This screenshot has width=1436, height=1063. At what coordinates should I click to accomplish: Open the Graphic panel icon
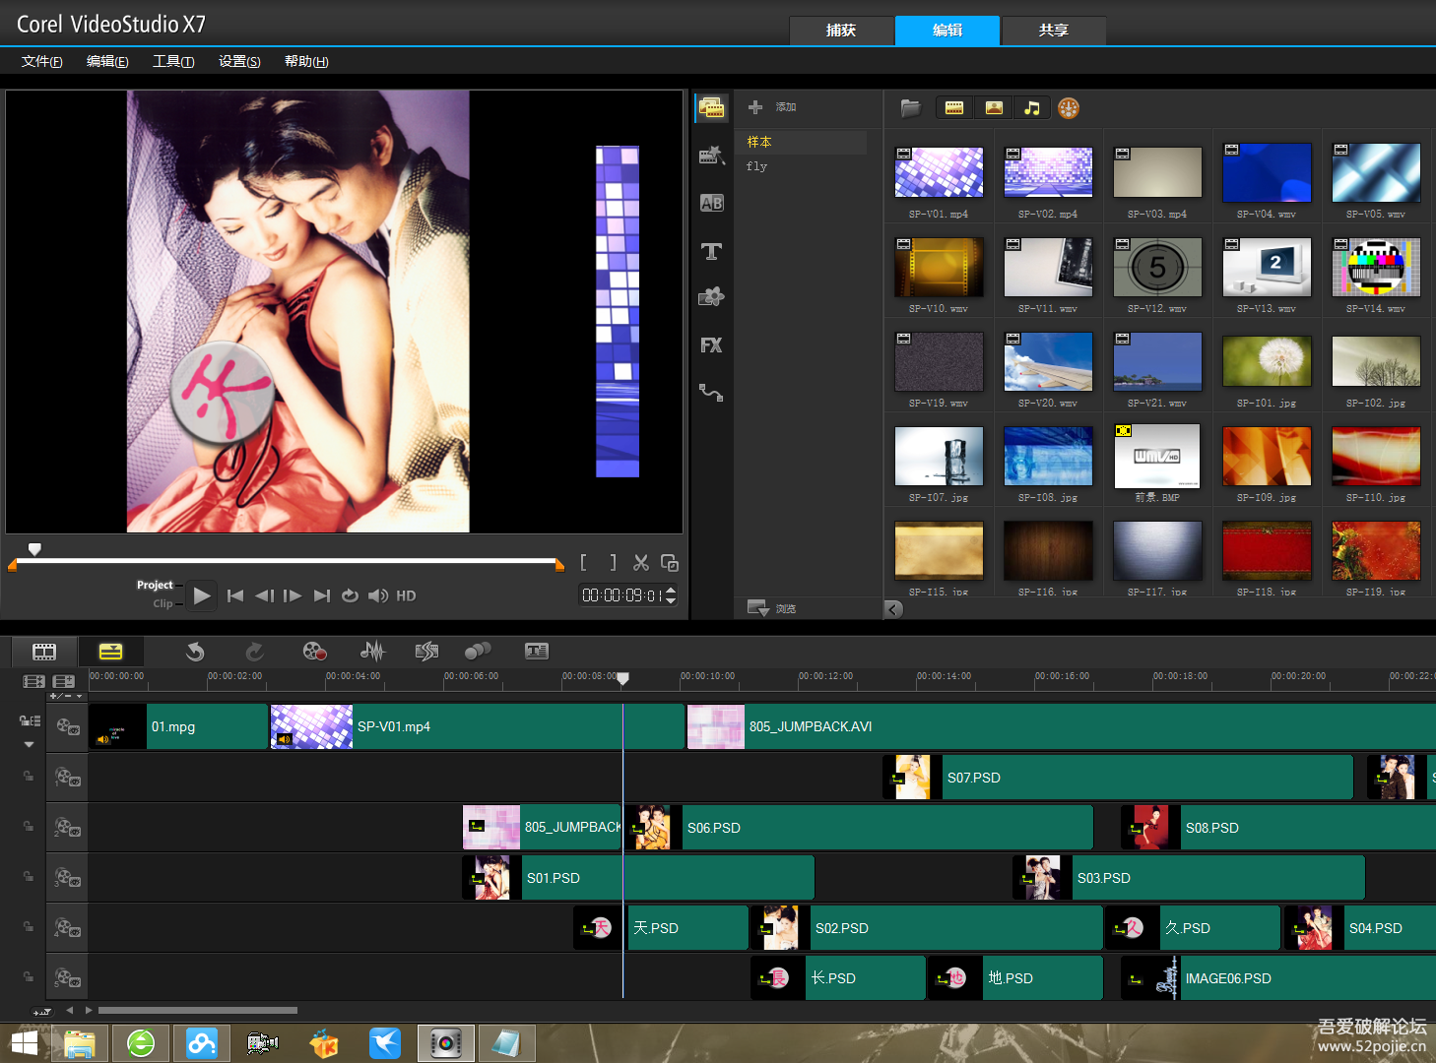coord(711,297)
